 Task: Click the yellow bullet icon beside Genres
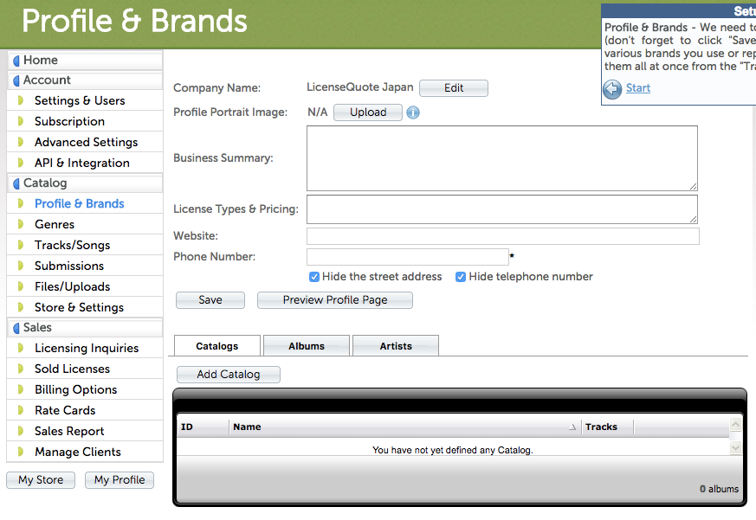[20, 225]
